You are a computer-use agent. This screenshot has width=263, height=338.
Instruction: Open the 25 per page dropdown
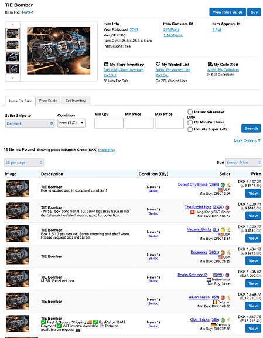click(x=24, y=162)
